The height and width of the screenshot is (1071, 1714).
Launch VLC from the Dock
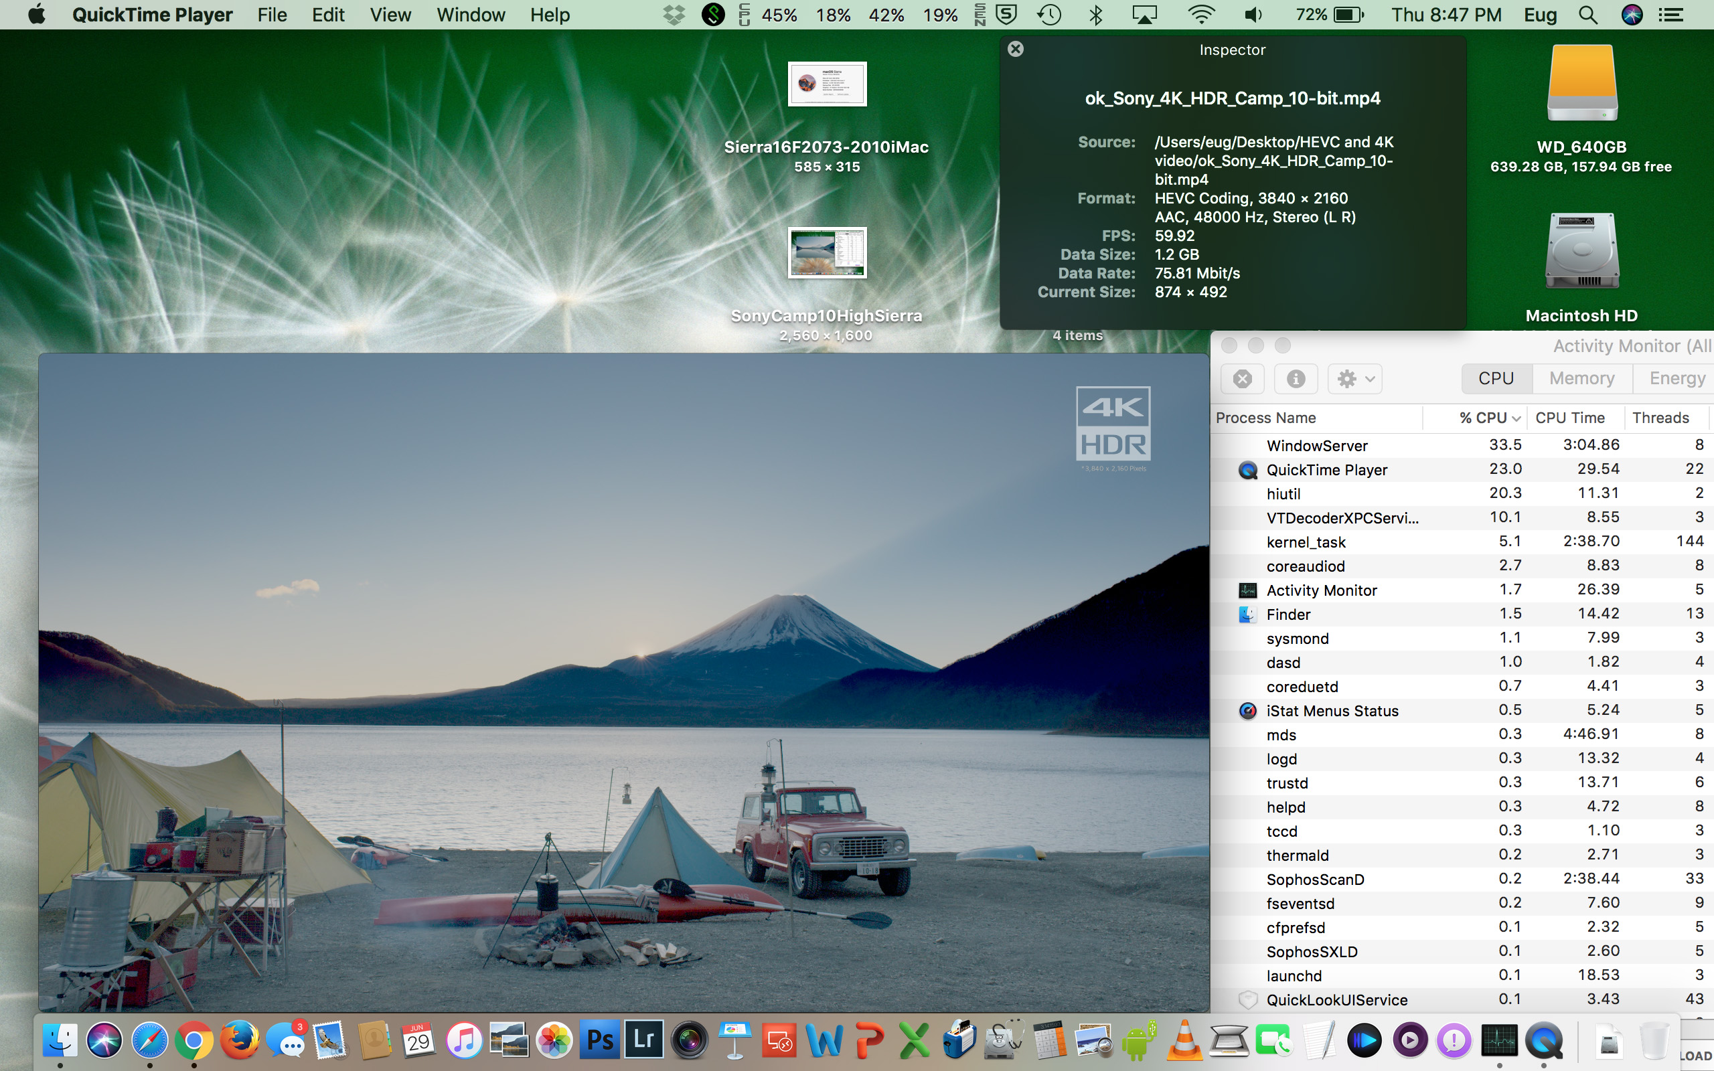coord(1184,1040)
